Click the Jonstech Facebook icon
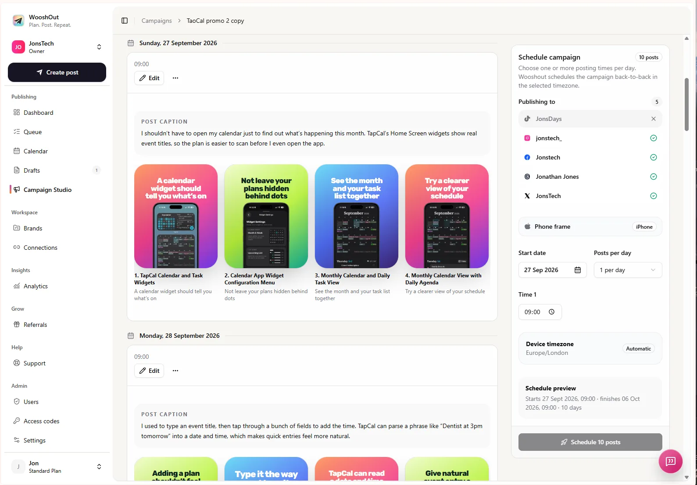Screen dimensions: 697x485 coord(527,157)
